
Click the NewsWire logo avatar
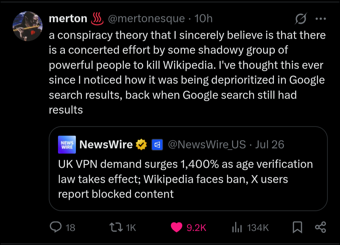click(x=67, y=145)
